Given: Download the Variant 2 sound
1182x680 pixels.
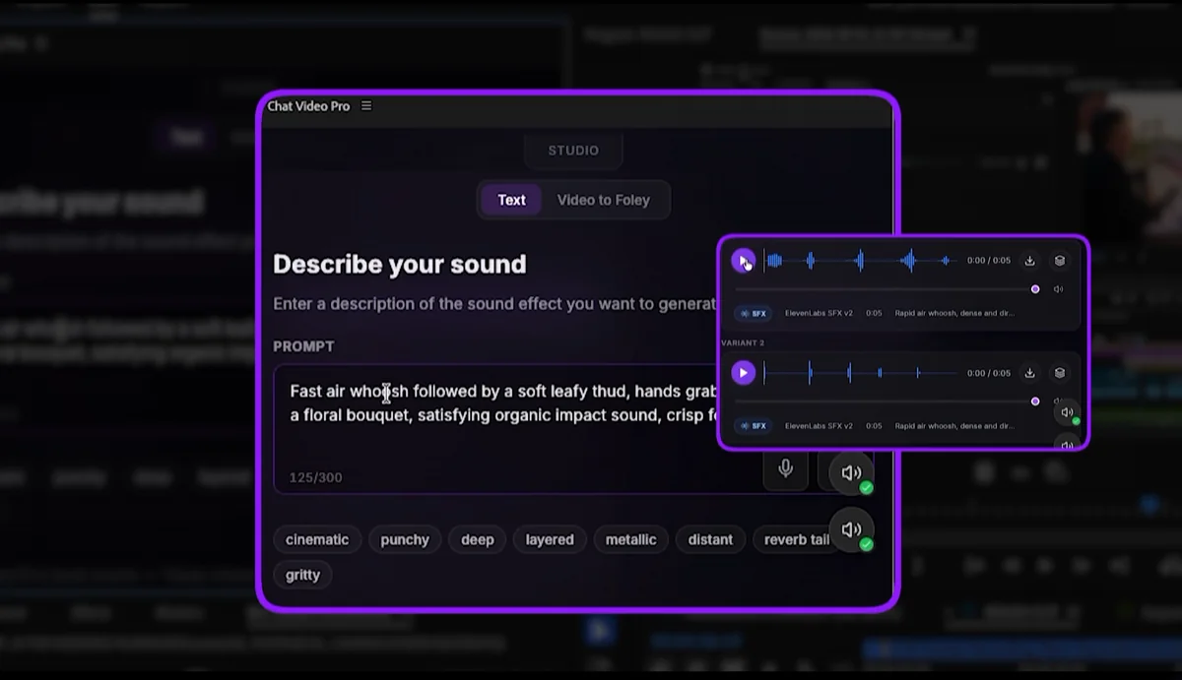Looking at the screenshot, I should click(x=1029, y=373).
